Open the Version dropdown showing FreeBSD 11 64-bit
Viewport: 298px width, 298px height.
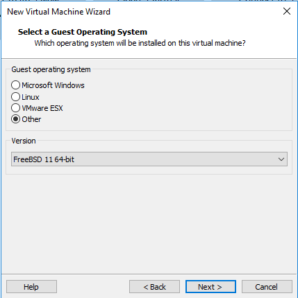pos(149,159)
